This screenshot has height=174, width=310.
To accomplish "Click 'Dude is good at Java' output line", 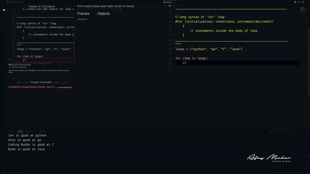I will click(26, 149).
